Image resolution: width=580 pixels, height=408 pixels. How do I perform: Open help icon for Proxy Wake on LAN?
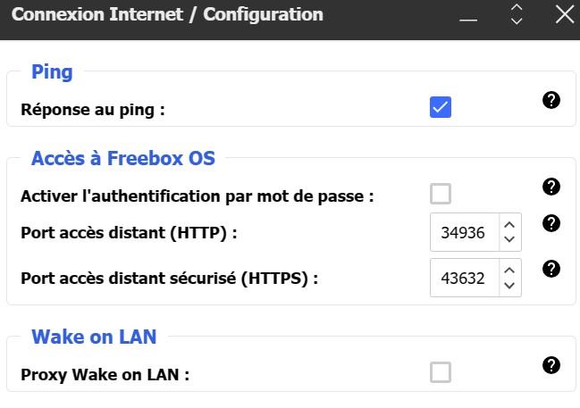(x=551, y=365)
